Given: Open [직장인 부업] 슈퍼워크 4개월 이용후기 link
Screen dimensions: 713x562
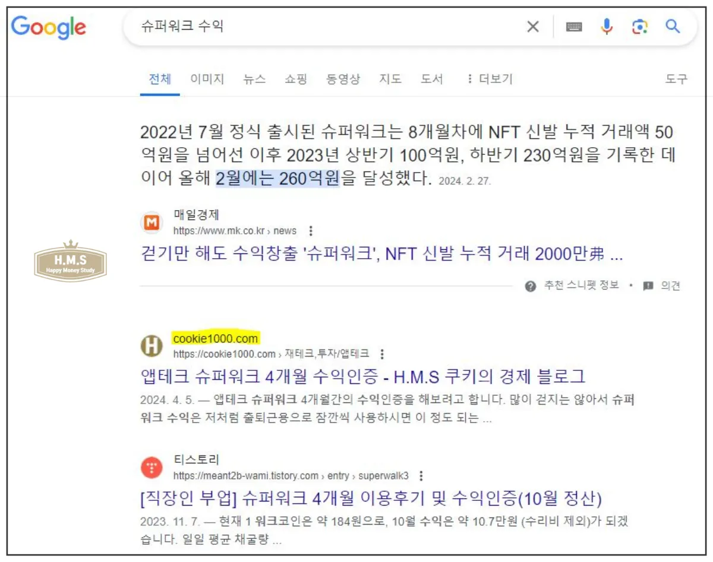Looking at the screenshot, I should pyautogui.click(x=371, y=498).
